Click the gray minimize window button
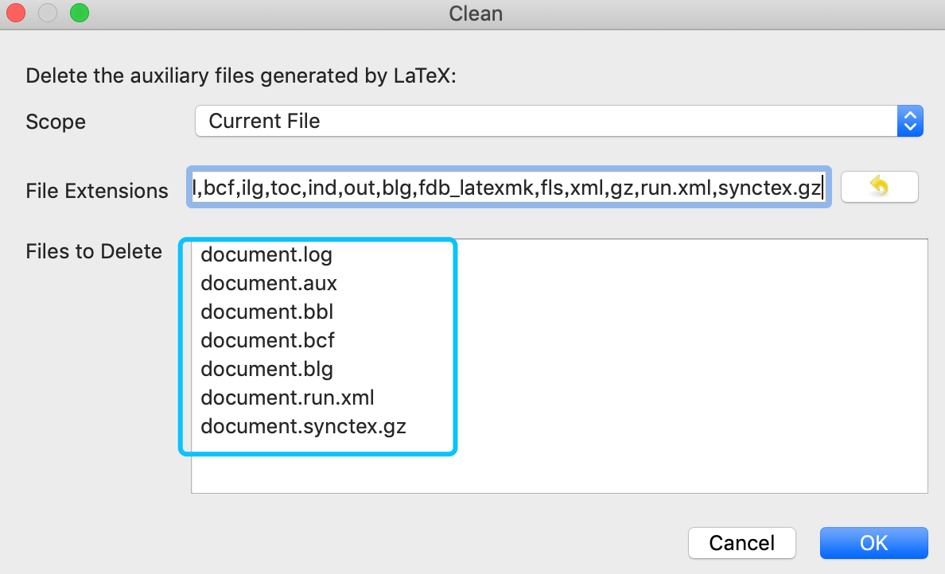945x574 pixels. 49,14
